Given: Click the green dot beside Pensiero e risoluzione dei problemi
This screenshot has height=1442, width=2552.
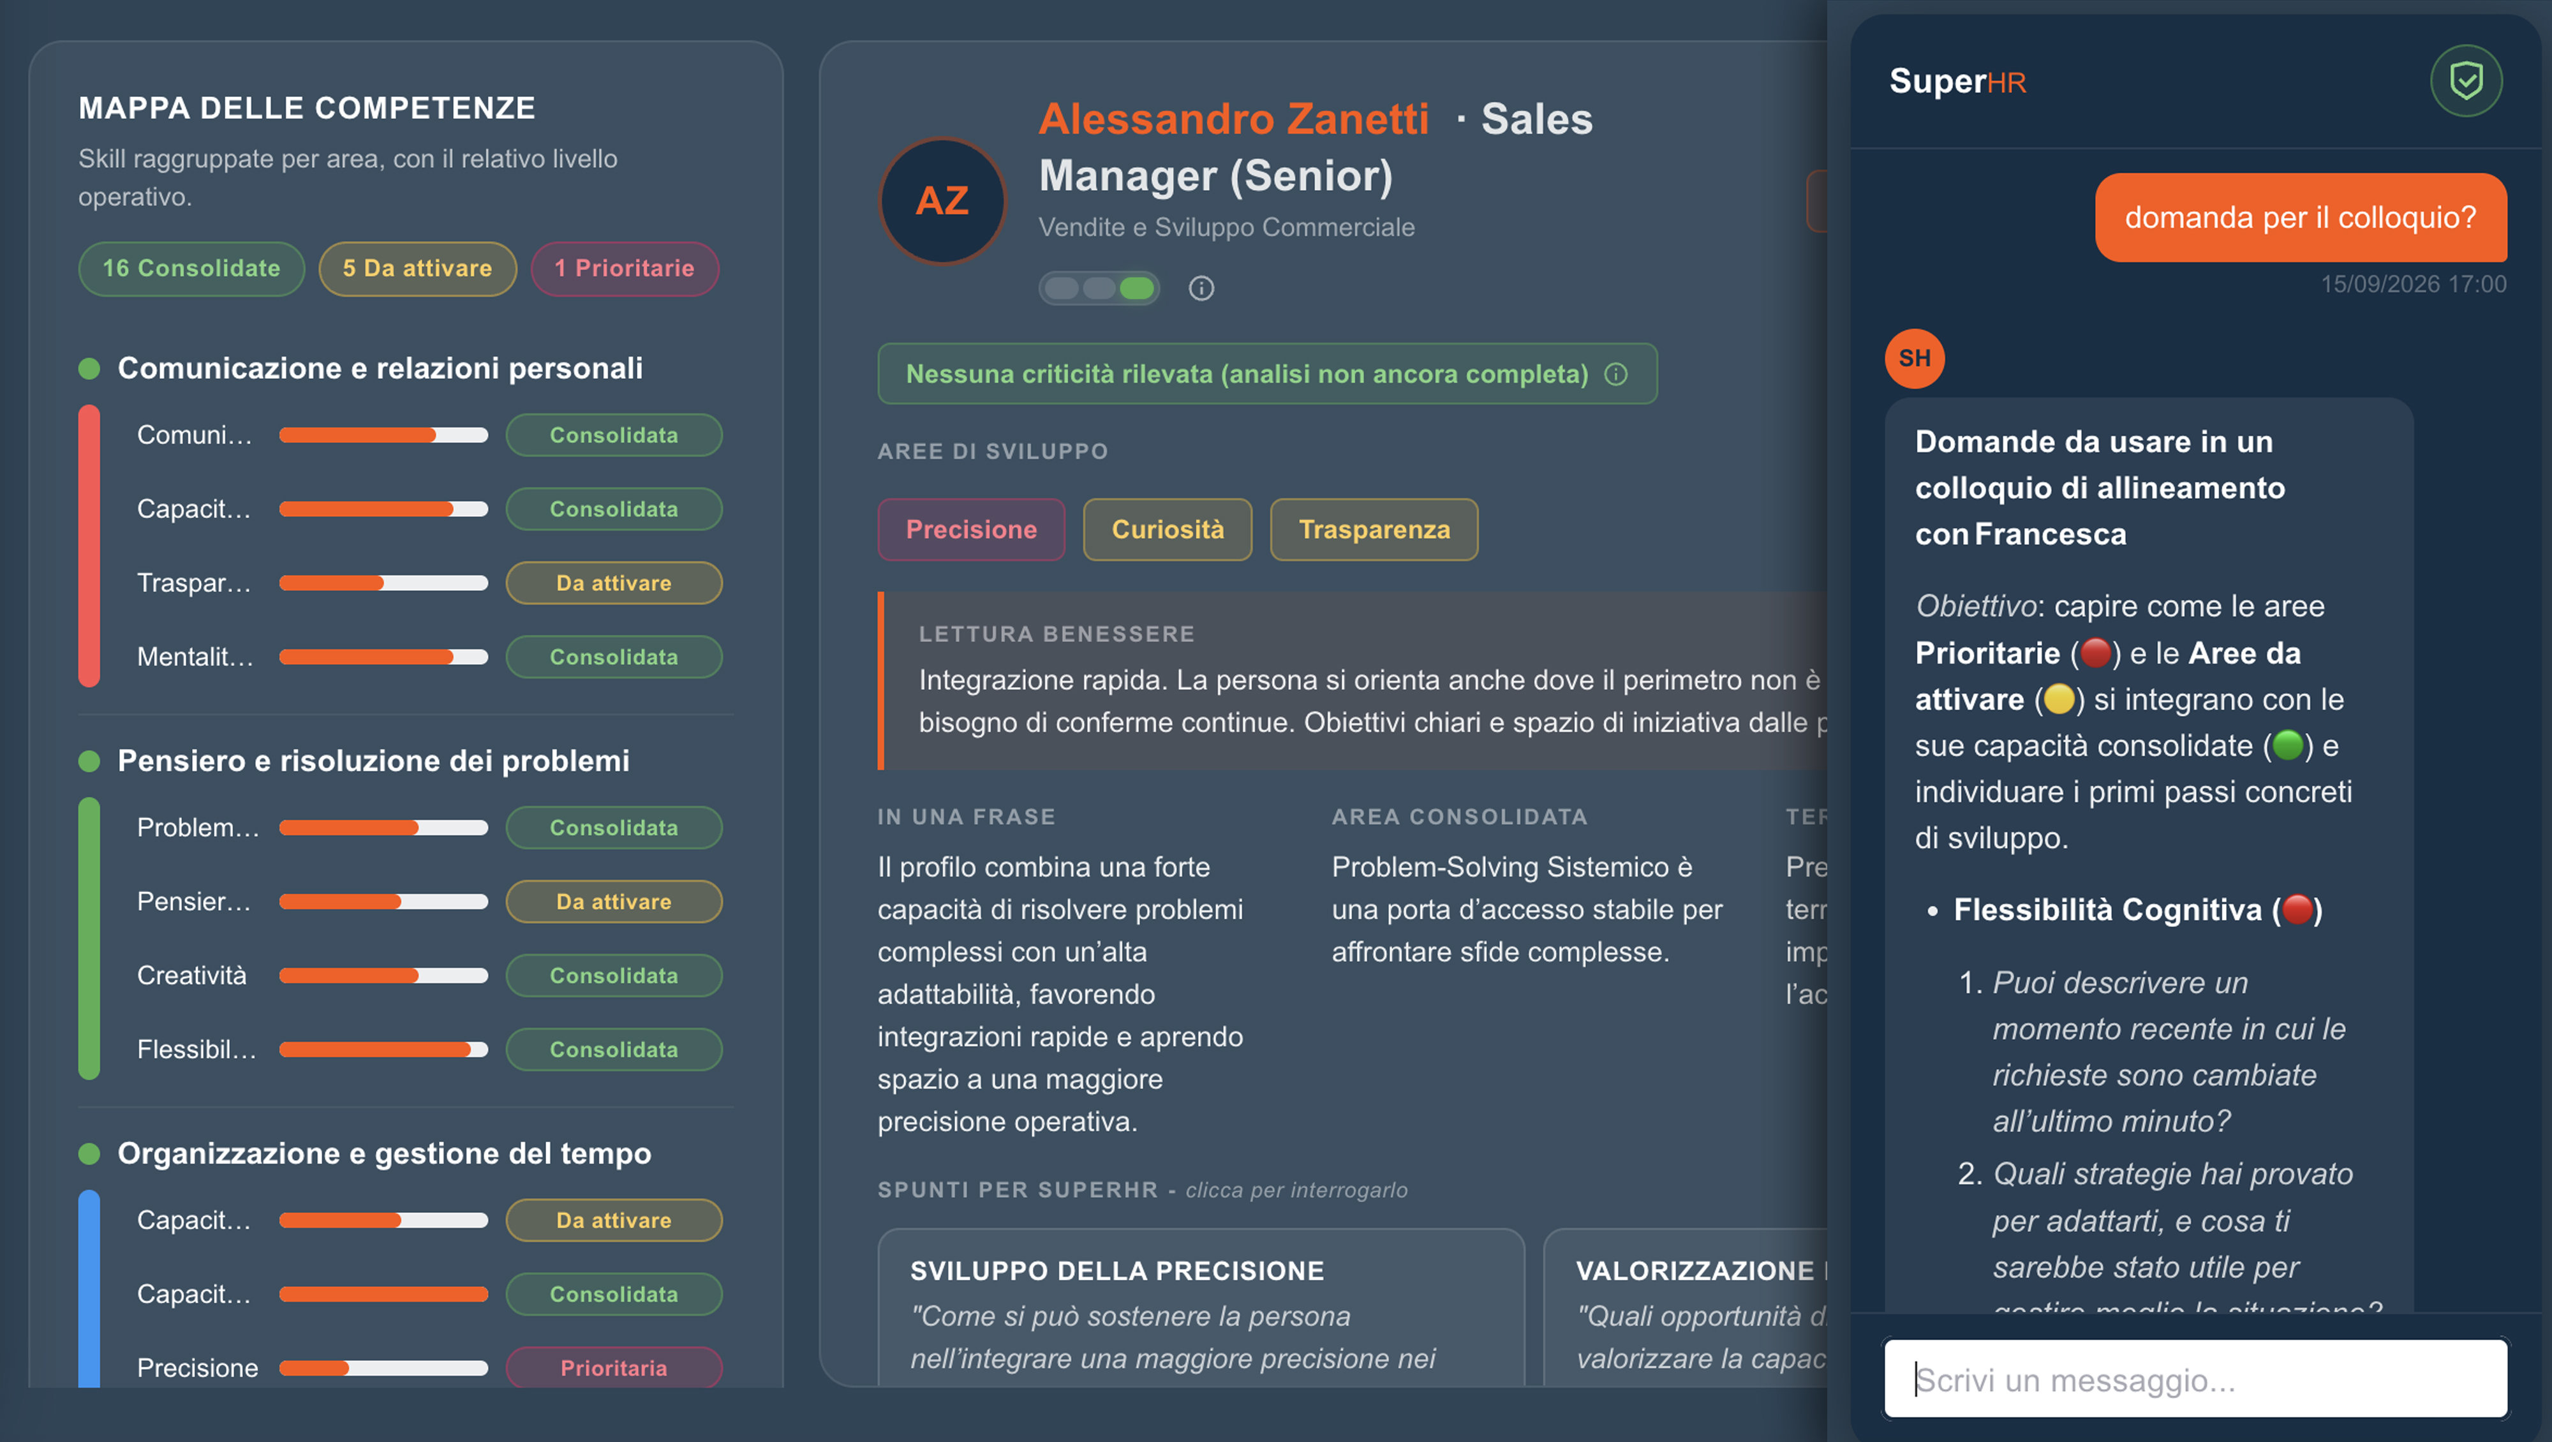Looking at the screenshot, I should click(x=89, y=761).
